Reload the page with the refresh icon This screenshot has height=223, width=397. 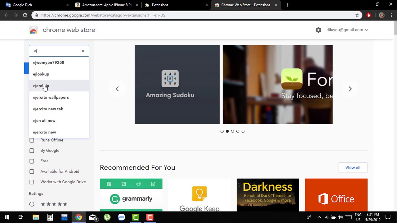point(25,15)
